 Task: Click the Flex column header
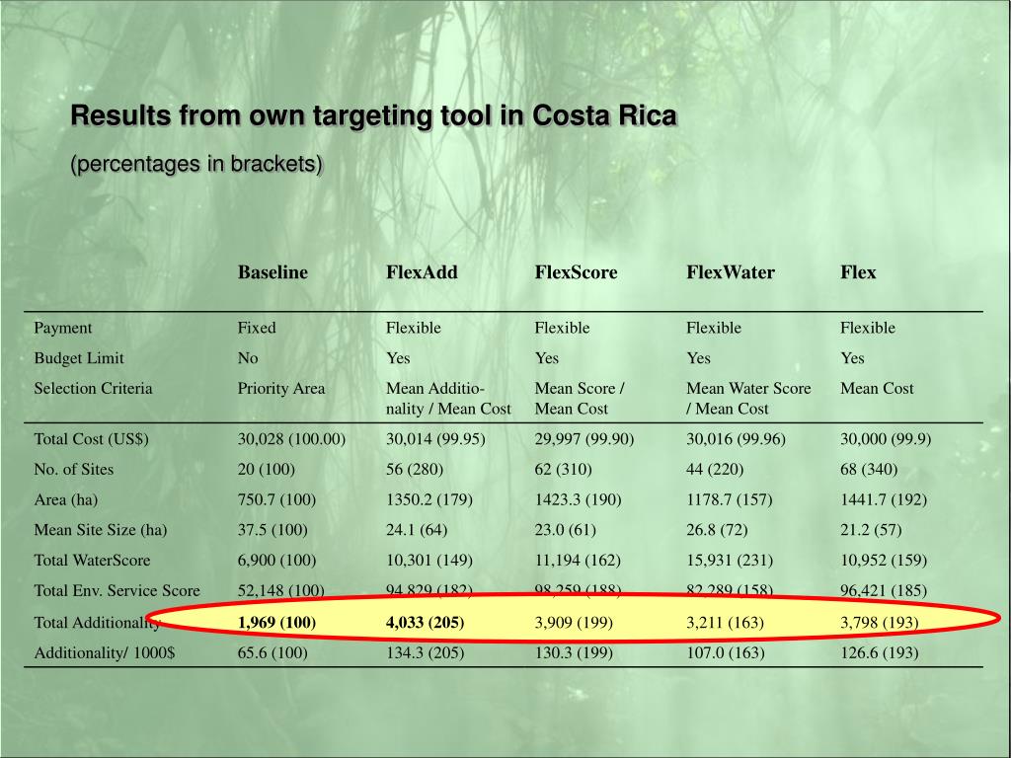[x=858, y=272]
